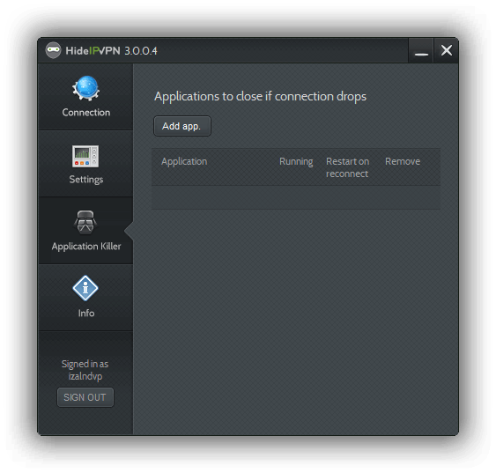Open the Connection globe icon

click(85, 89)
